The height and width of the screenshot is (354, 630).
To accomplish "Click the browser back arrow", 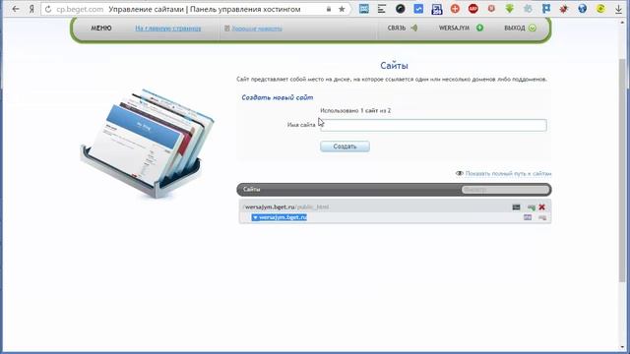I will click(16, 9).
